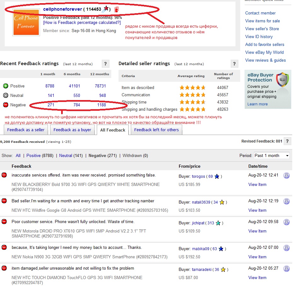Viewport: 296px width, 286px height.
Task: Click yellow star next to tamaradeki
Action: 223,270
